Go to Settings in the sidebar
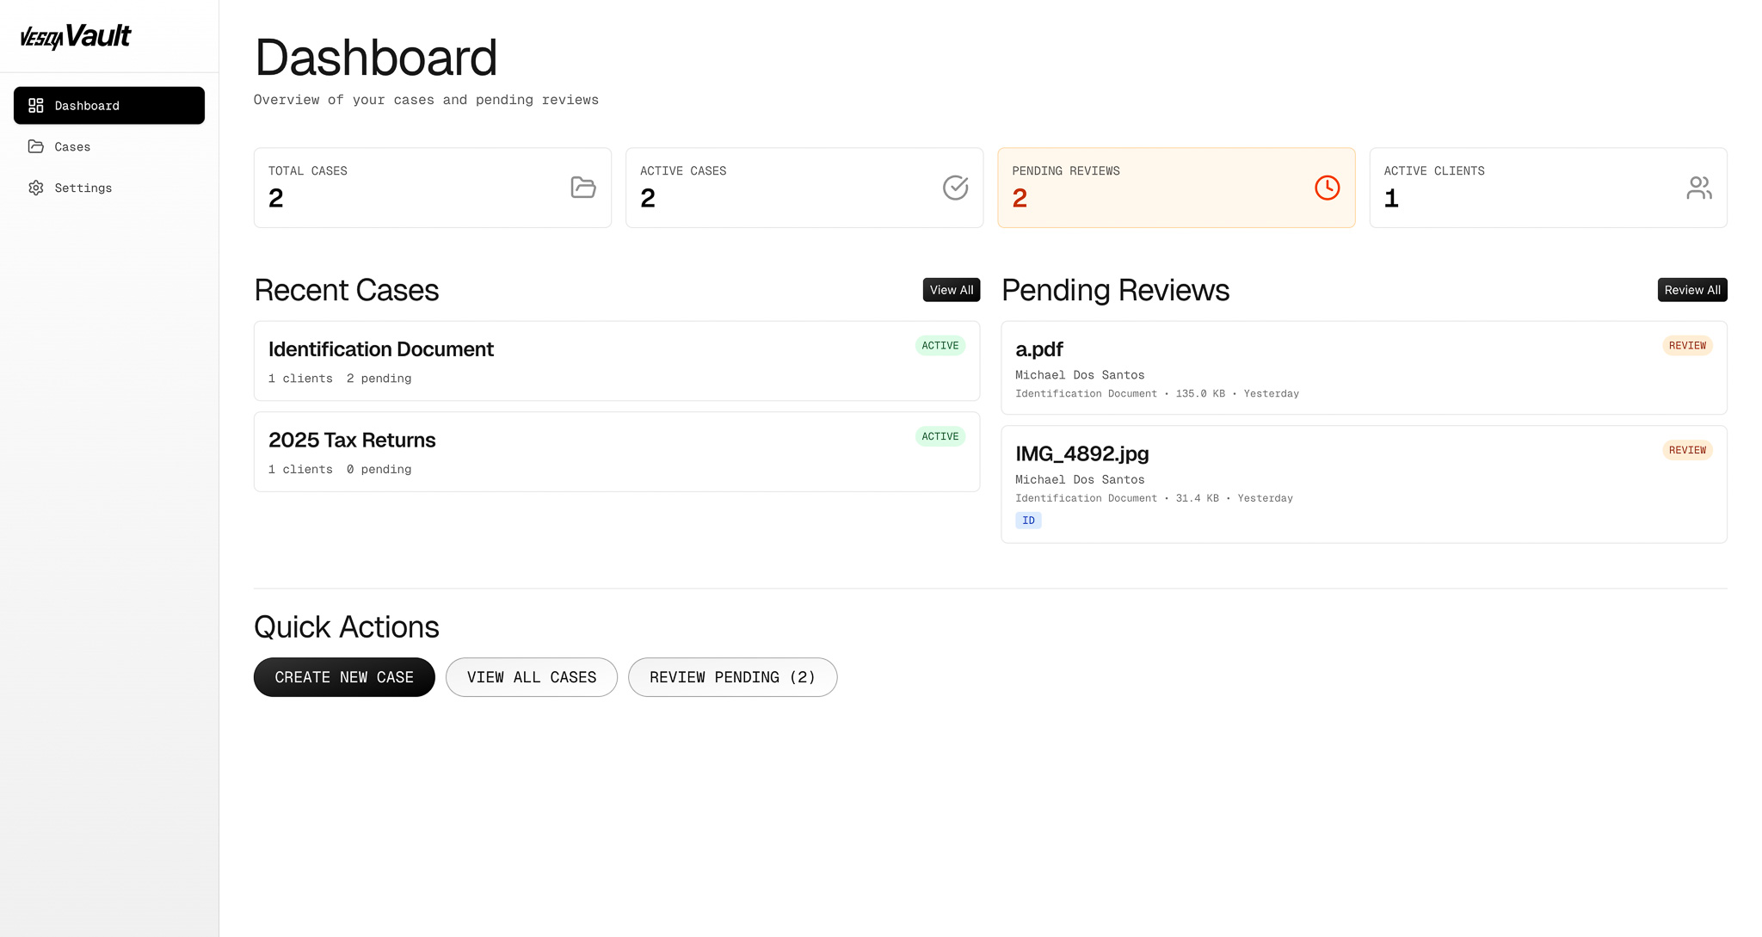This screenshot has height=937, width=1762. click(83, 188)
